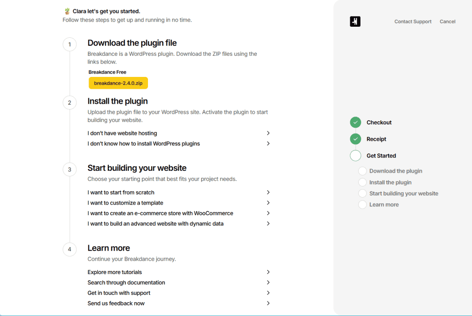Click the green Checkout checkmark icon
Screen dimensions: 472x316
pos(355,123)
